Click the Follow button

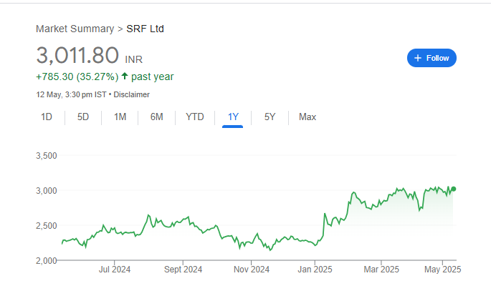pos(432,58)
